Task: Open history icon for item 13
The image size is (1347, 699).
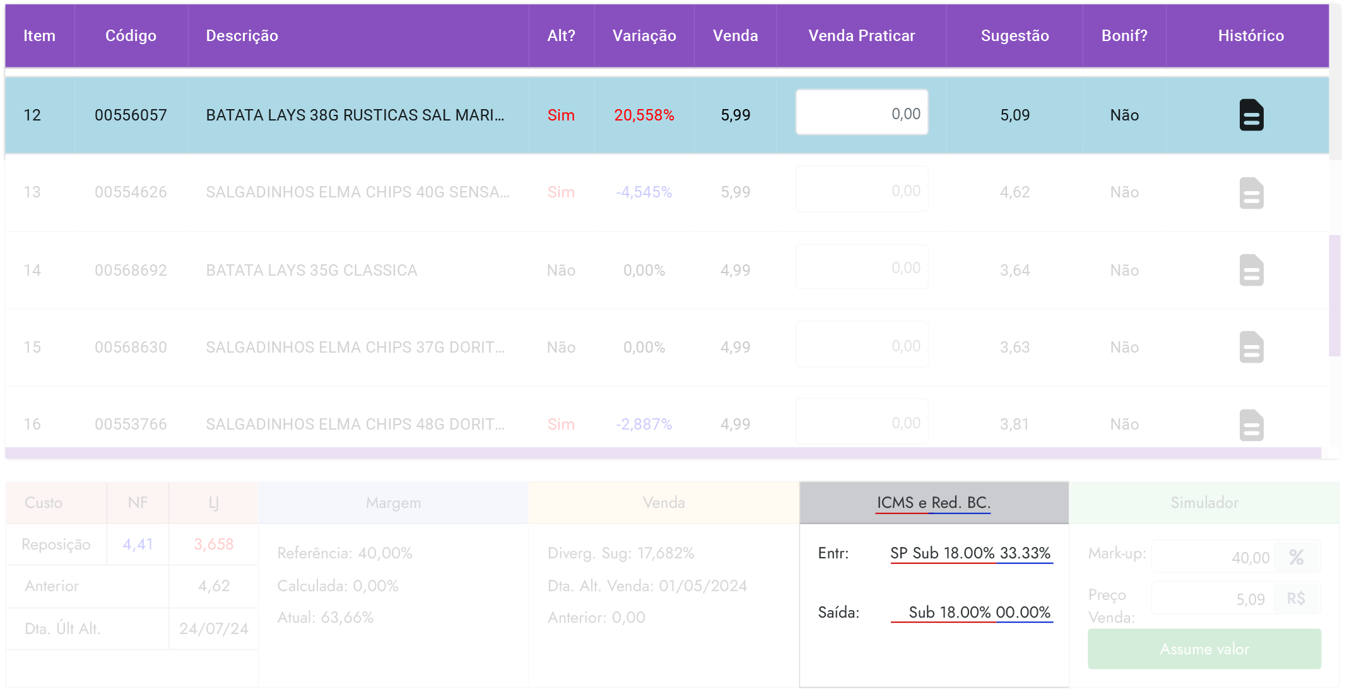Action: [x=1250, y=192]
